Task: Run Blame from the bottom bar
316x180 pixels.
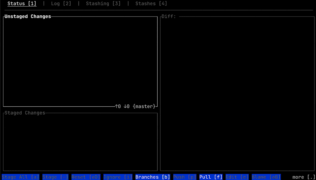Action: pos(265,177)
